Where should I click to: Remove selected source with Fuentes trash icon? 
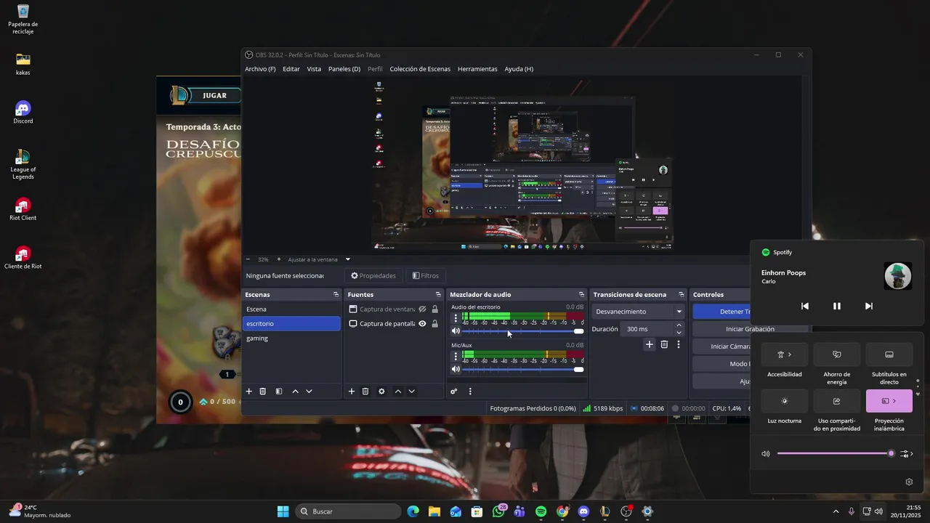pos(365,392)
